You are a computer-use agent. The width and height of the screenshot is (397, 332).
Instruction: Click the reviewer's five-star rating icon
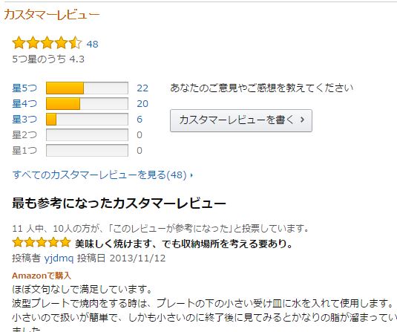pyautogui.click(x=42, y=243)
